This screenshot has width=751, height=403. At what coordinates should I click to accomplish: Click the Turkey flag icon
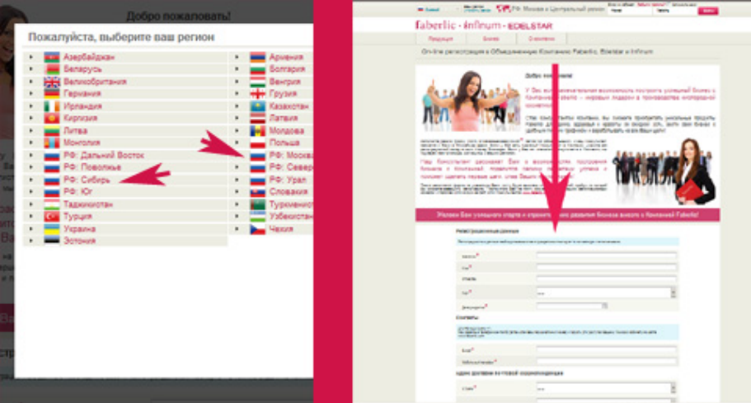(x=51, y=216)
